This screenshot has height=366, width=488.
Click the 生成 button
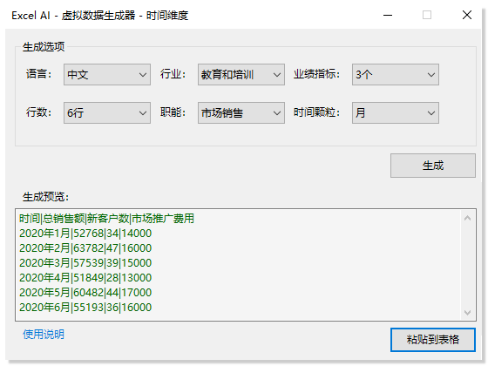[x=433, y=166]
